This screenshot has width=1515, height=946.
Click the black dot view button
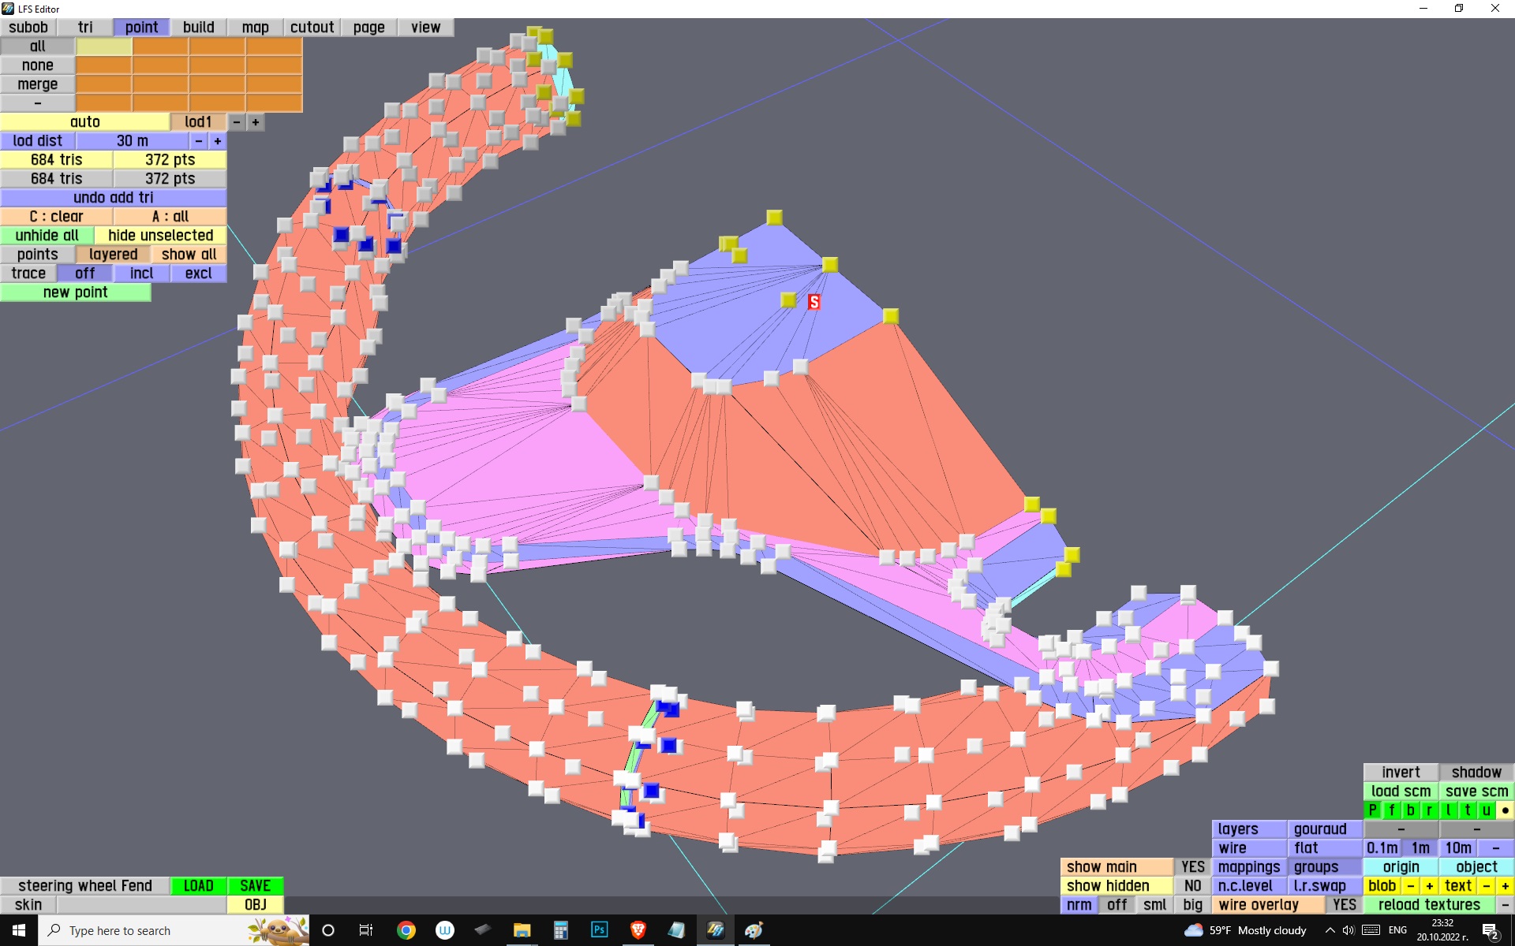[x=1505, y=810]
